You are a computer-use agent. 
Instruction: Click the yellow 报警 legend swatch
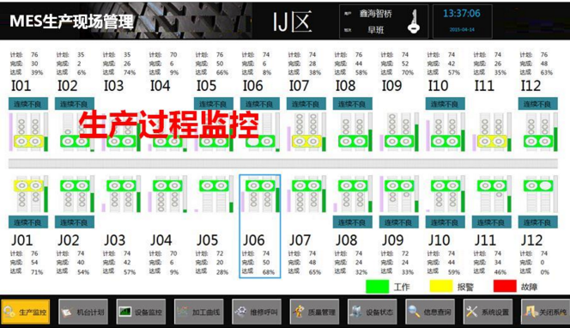point(441,286)
